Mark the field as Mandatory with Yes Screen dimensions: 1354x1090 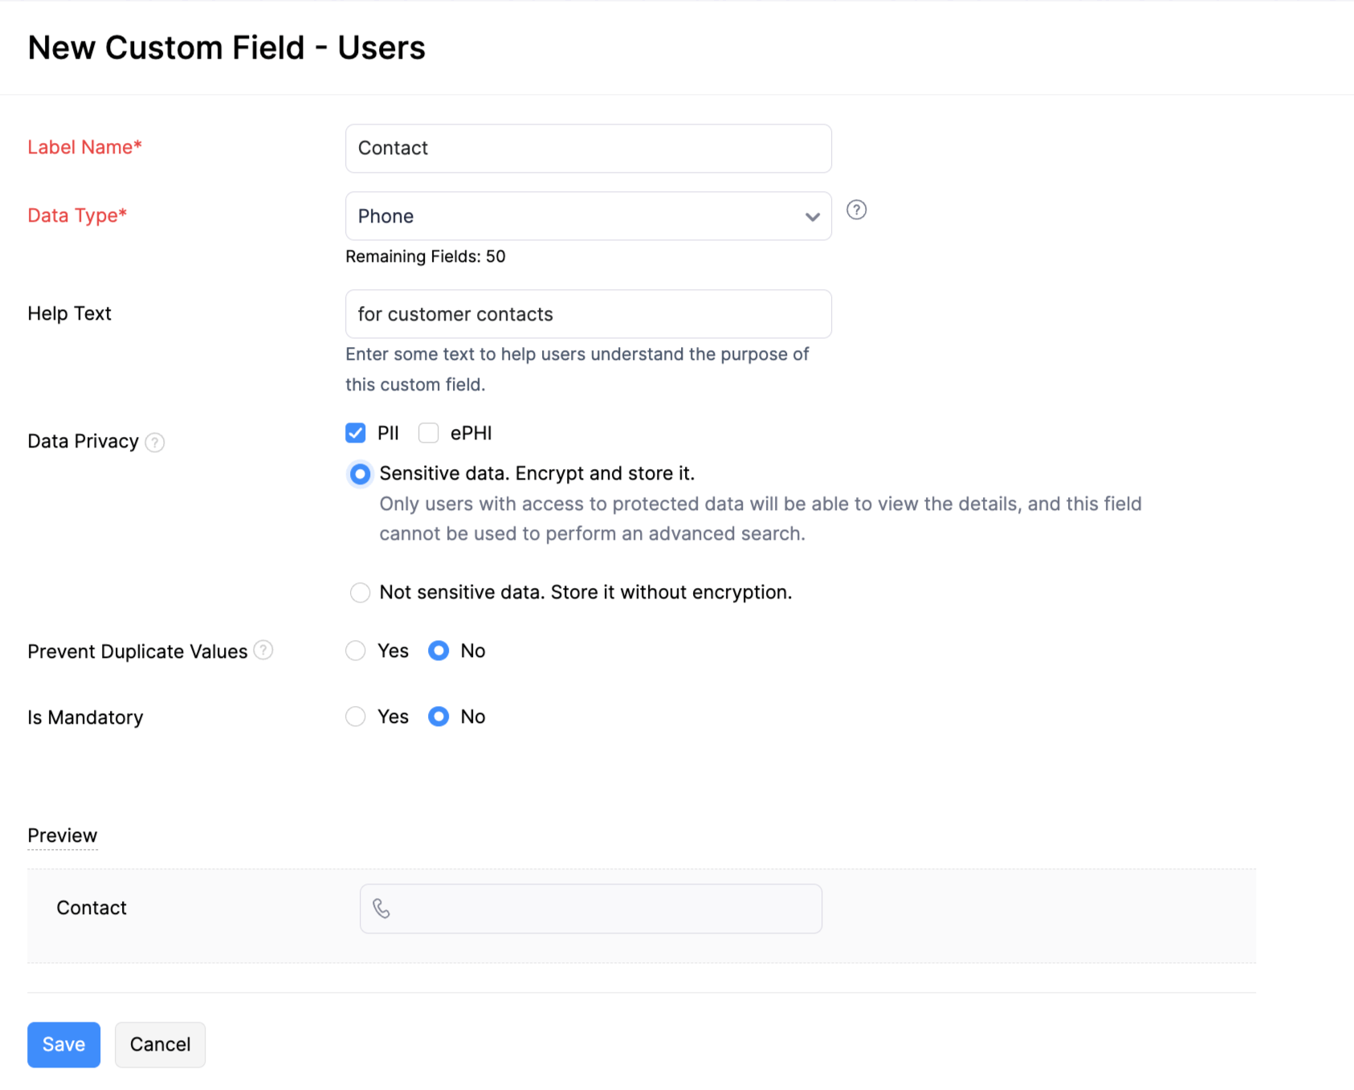click(x=355, y=716)
